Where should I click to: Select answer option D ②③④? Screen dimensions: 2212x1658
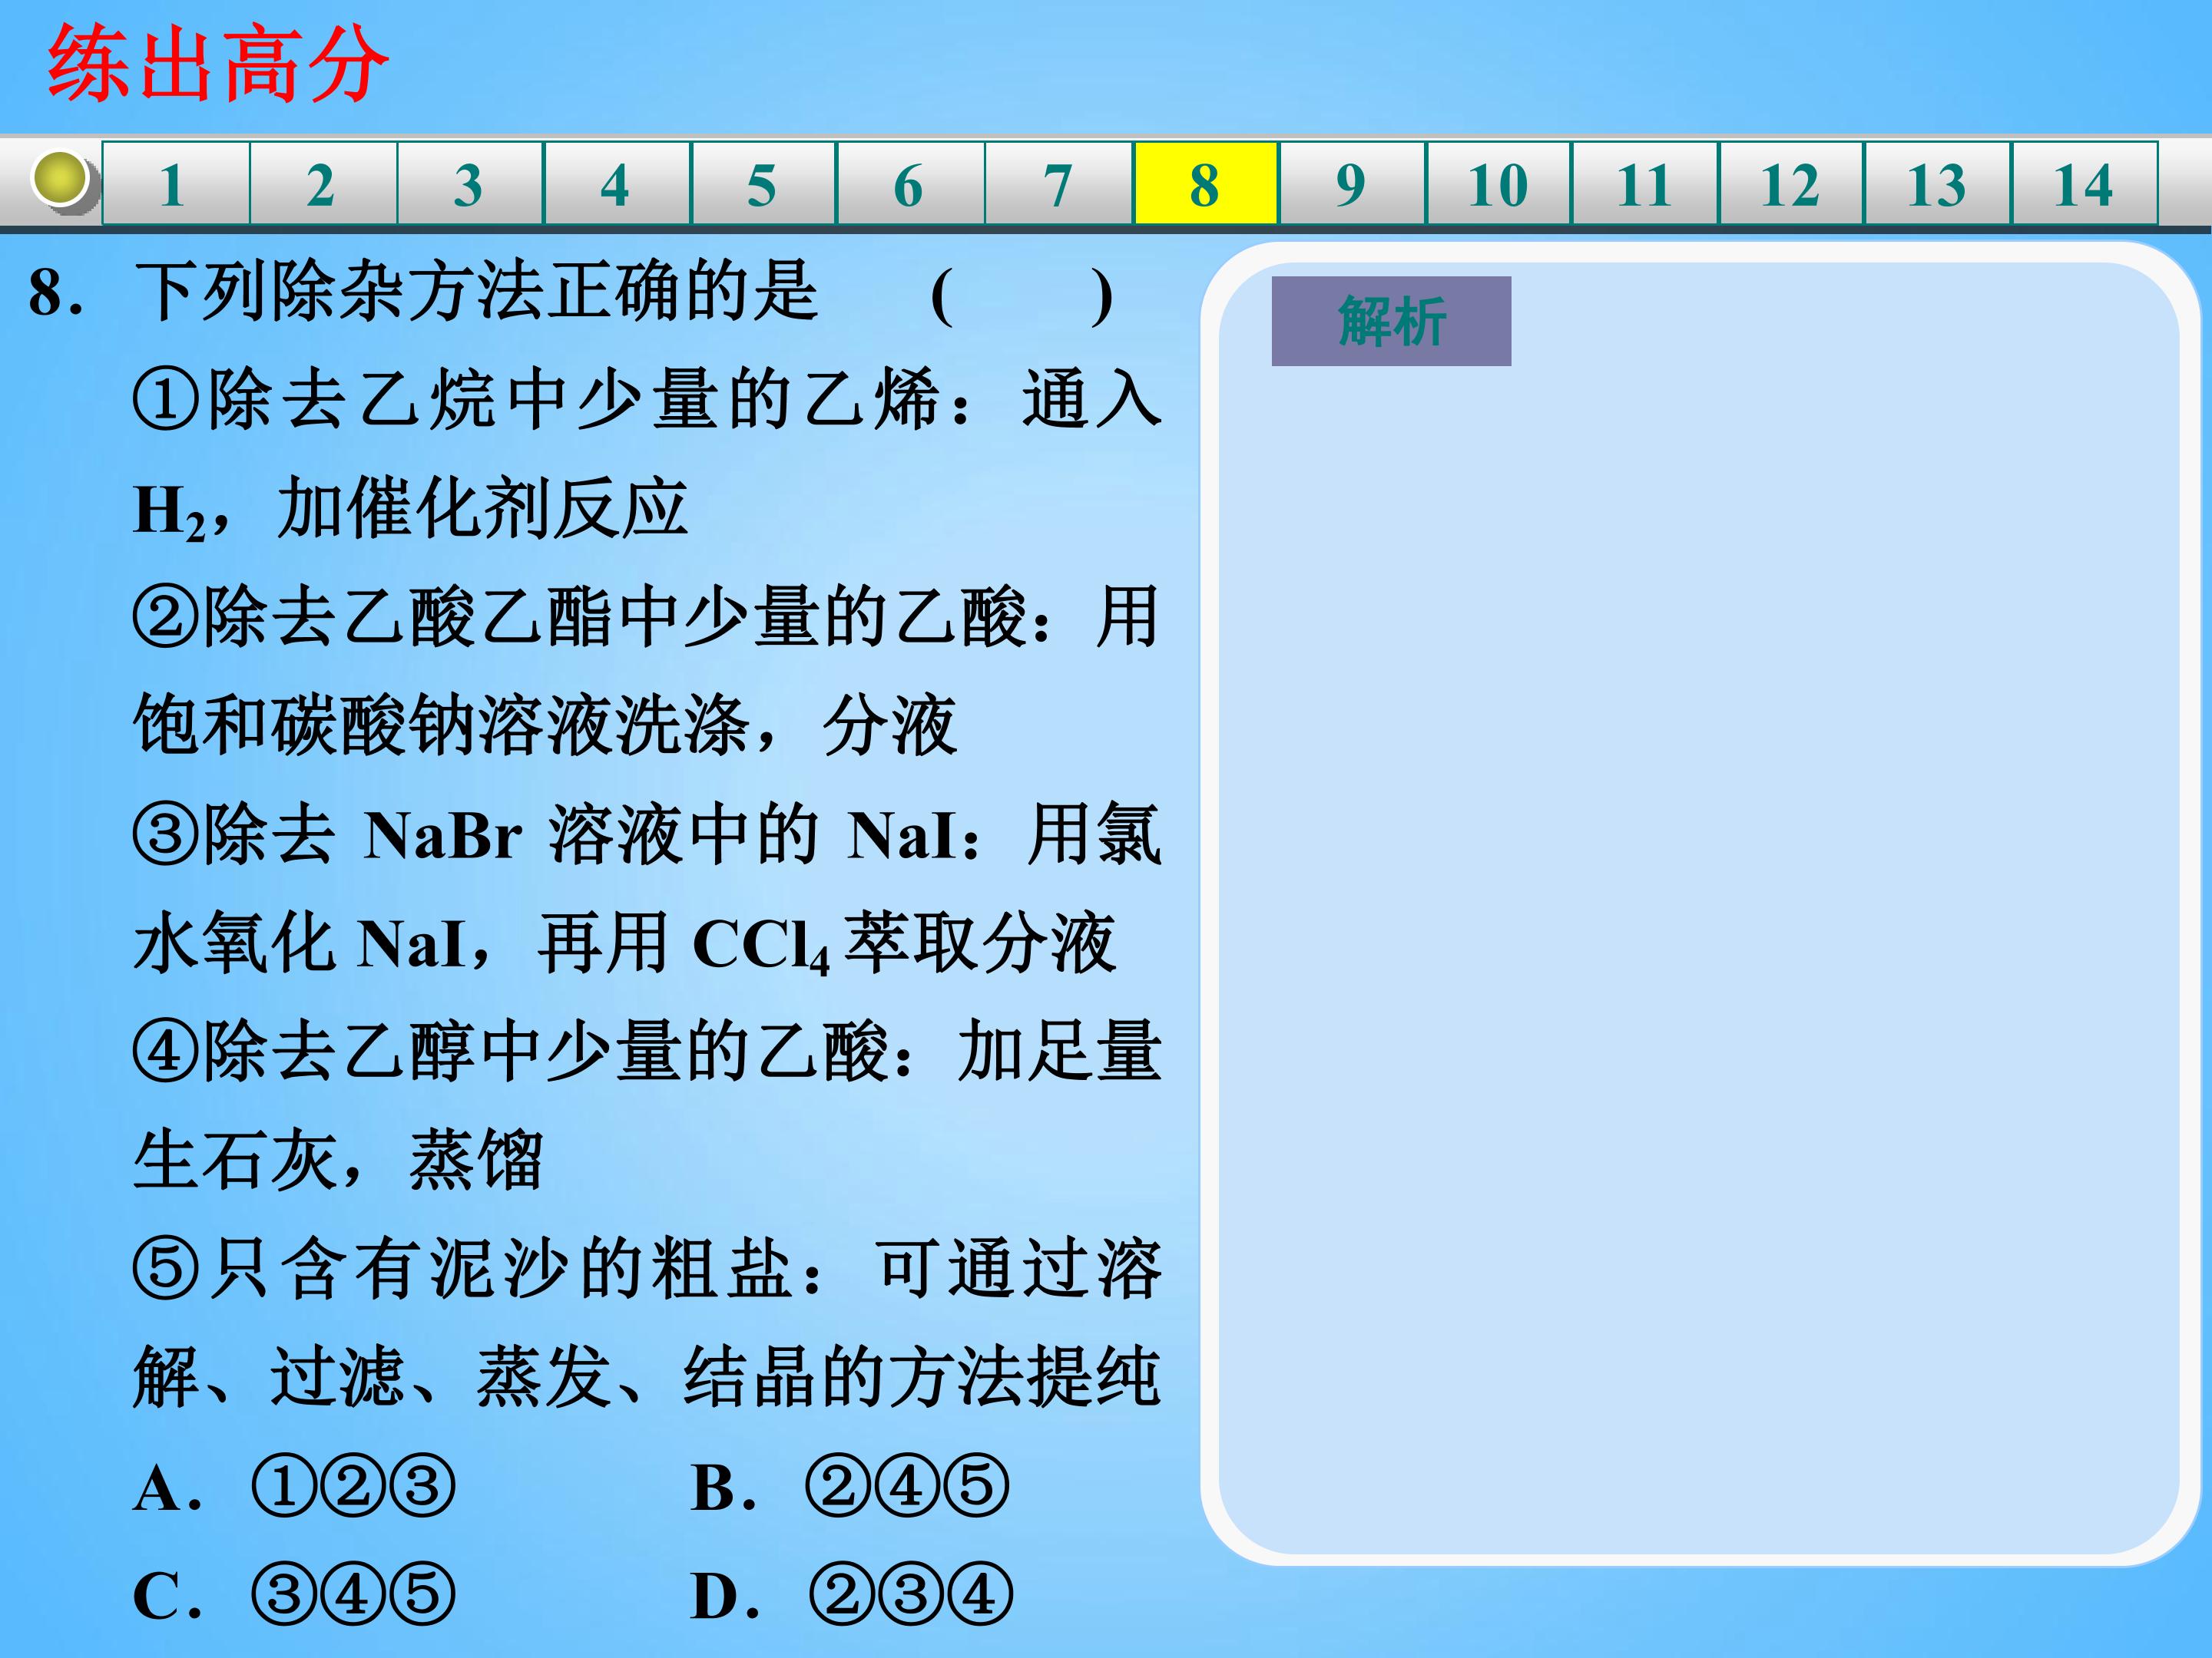click(852, 1594)
